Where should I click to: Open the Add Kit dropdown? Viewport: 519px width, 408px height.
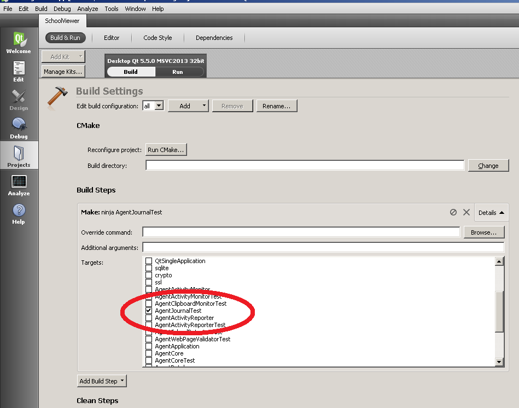(x=63, y=56)
